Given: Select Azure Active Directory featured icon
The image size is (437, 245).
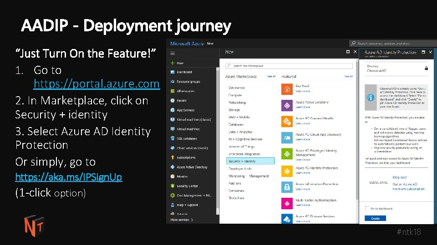Looking at the screenshot, I should [x=287, y=105].
